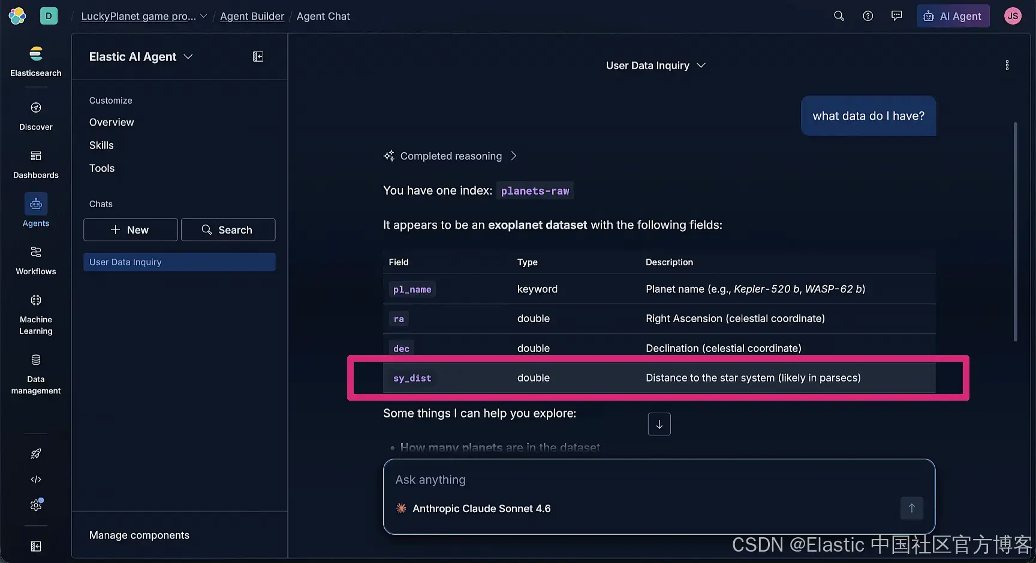This screenshot has width=1036, height=563.
Task: Open Skills in the Customize menu
Action: (101, 146)
